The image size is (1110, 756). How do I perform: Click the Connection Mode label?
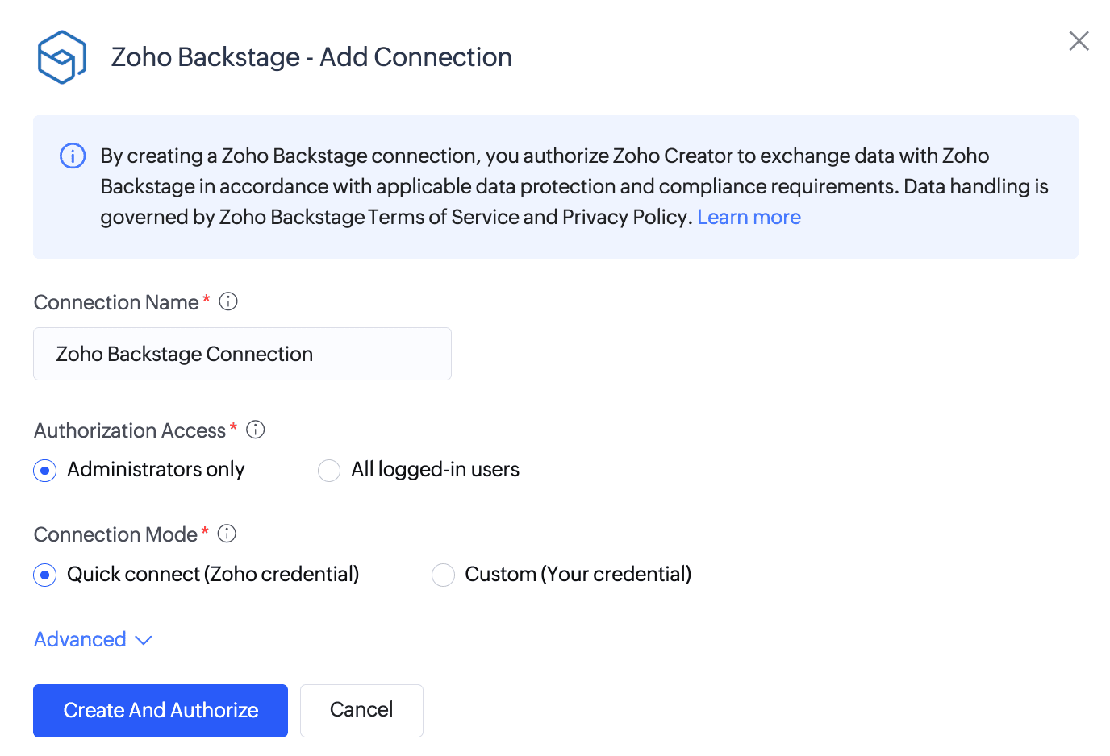pos(115,534)
